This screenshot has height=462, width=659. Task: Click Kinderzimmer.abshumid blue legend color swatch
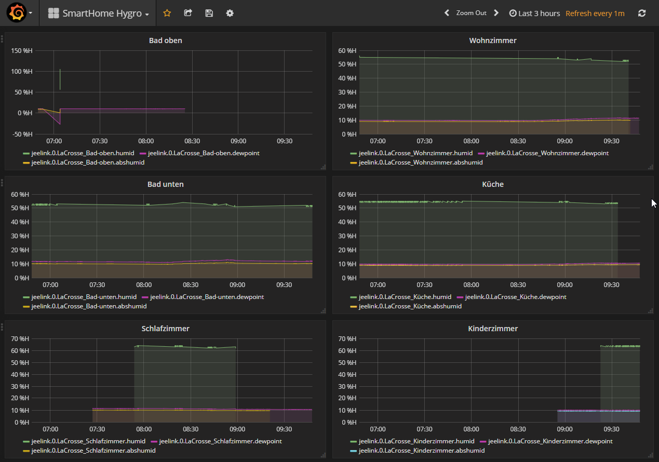[x=353, y=451]
